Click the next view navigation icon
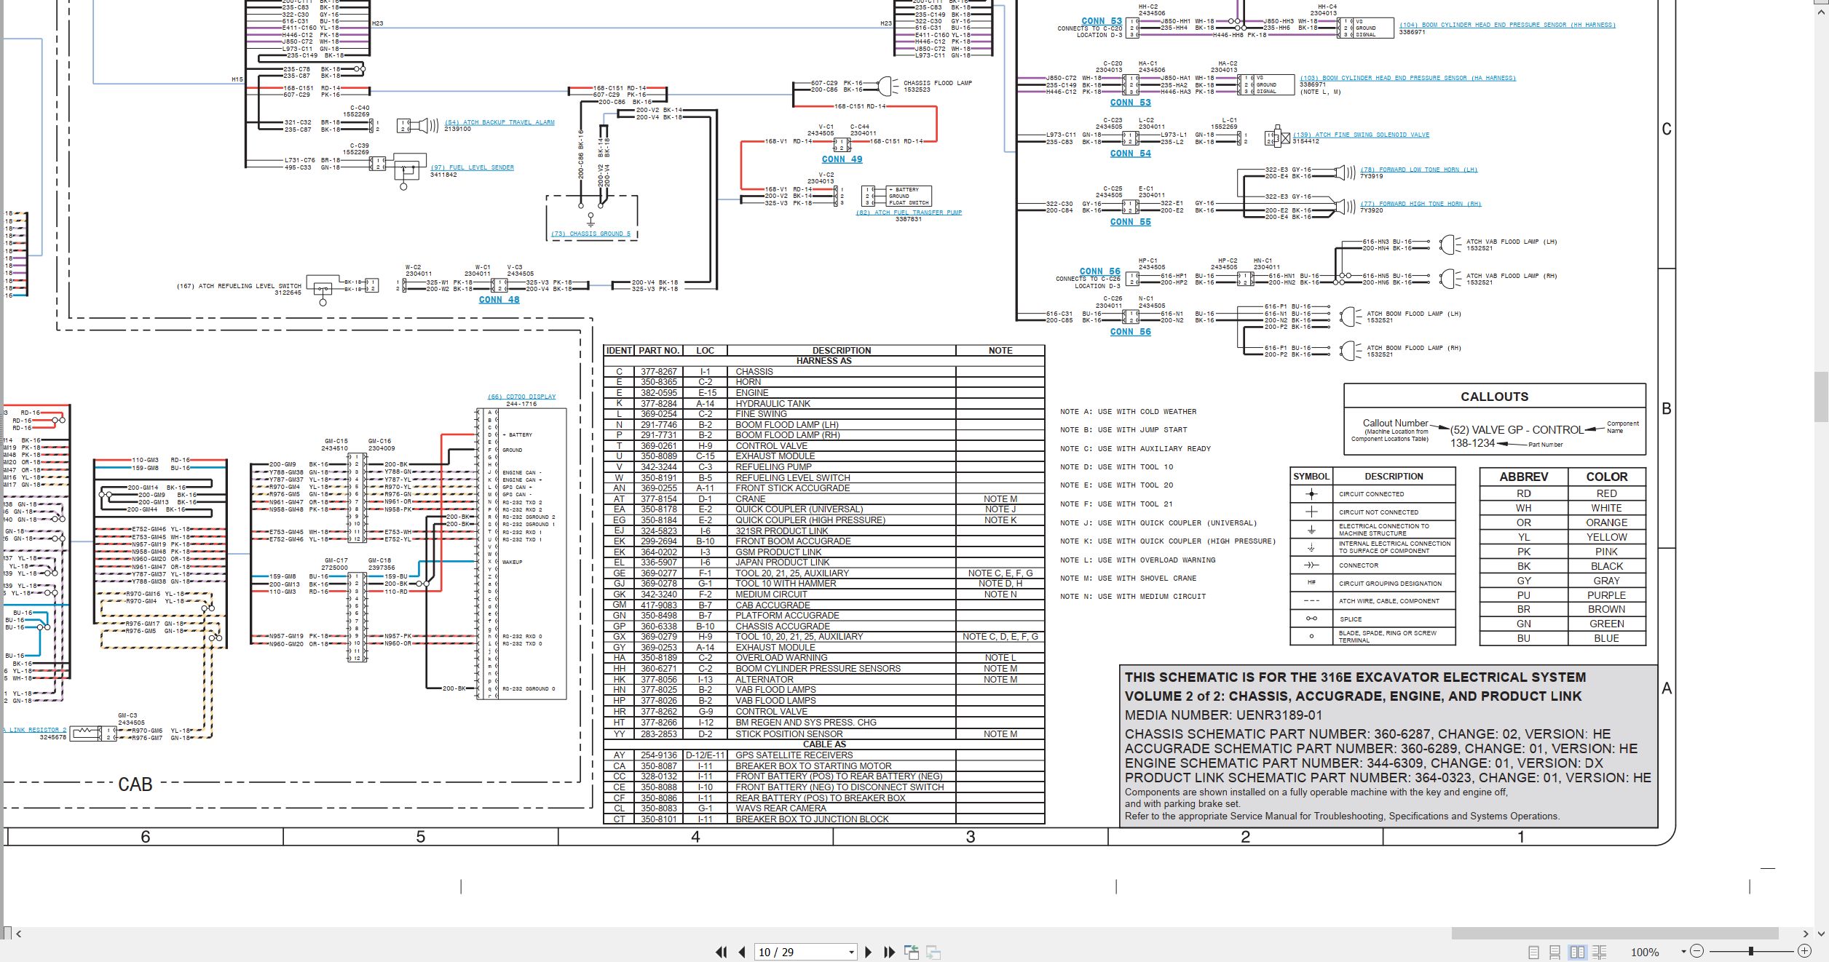The width and height of the screenshot is (1829, 962). pyautogui.click(x=933, y=952)
